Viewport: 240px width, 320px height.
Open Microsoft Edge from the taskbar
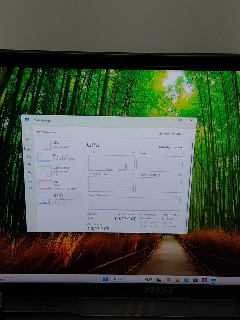187,280
